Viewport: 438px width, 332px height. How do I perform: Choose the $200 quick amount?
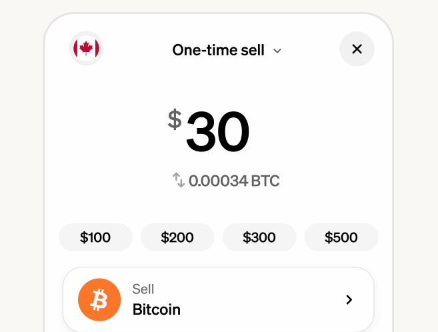coord(177,237)
